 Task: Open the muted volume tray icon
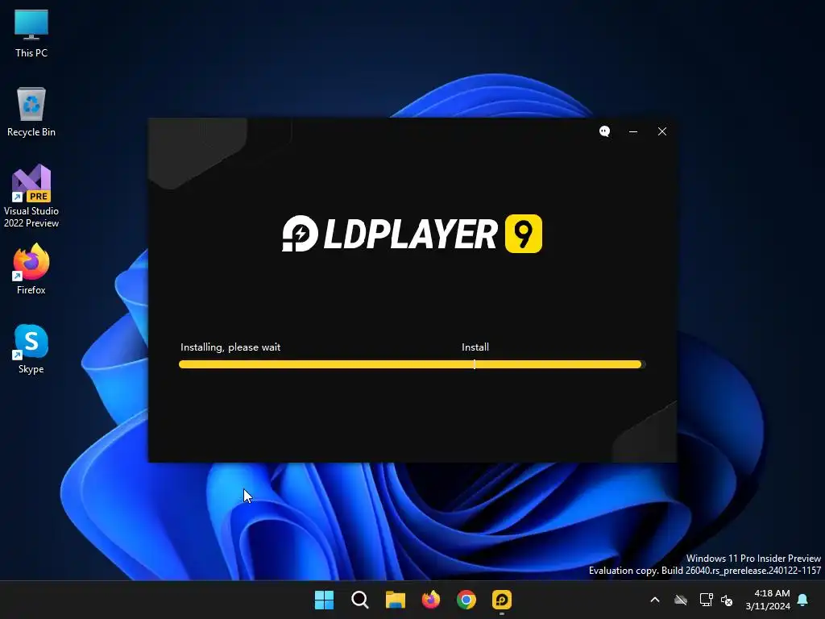click(x=727, y=600)
